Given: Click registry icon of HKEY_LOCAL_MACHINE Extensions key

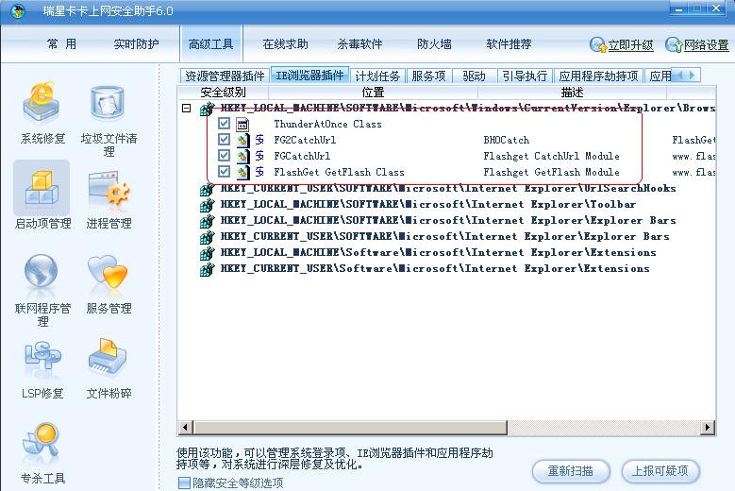Looking at the screenshot, I should click(207, 253).
